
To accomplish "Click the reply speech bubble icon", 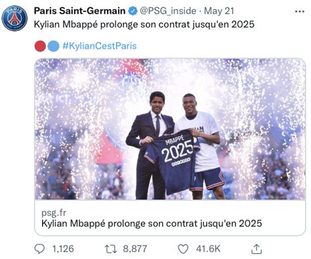I will click(39, 249).
